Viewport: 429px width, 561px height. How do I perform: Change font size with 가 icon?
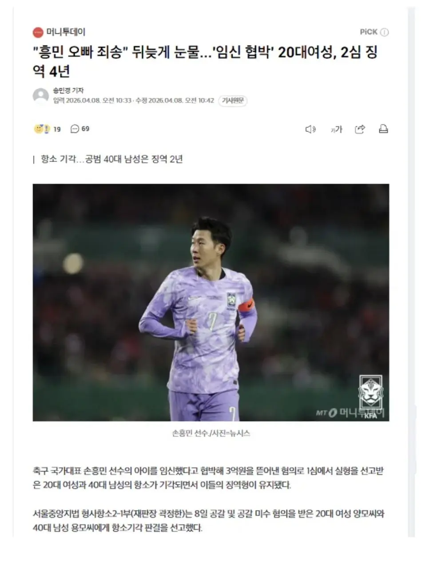tap(336, 129)
